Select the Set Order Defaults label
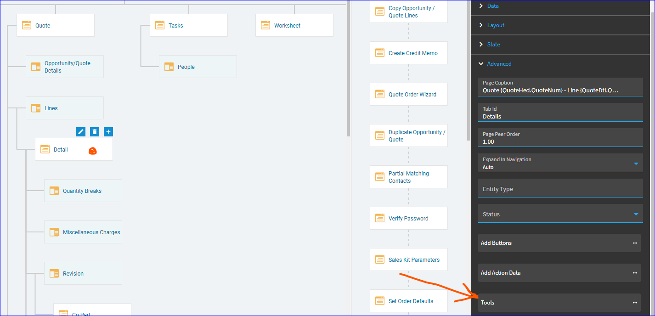The image size is (655, 316). (x=411, y=301)
